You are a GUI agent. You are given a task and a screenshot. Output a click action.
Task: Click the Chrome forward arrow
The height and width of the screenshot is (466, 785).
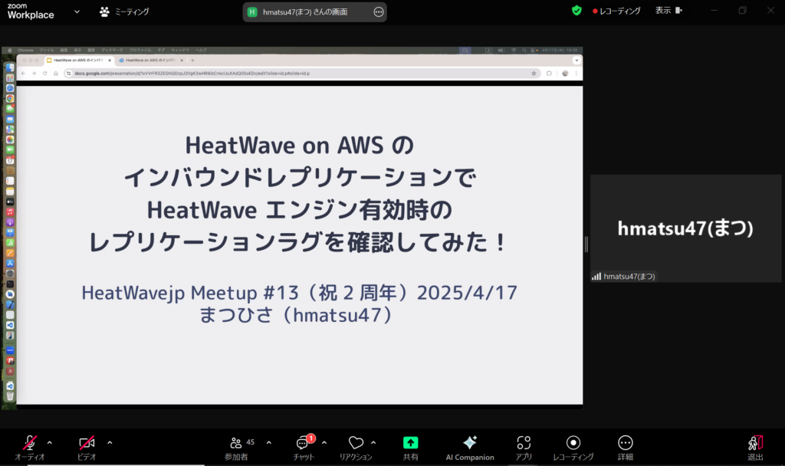pyautogui.click(x=34, y=73)
